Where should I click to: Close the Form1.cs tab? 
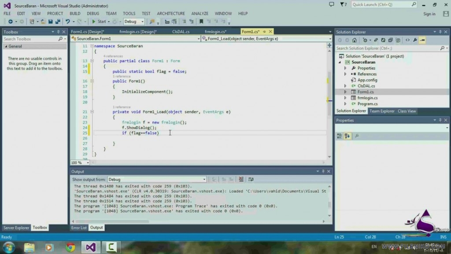270,32
